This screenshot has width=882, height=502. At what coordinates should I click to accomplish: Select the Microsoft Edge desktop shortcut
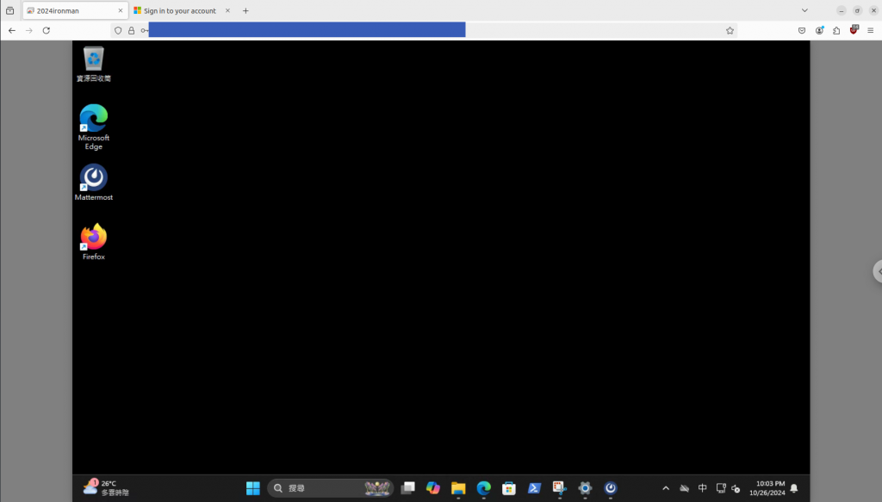(93, 127)
